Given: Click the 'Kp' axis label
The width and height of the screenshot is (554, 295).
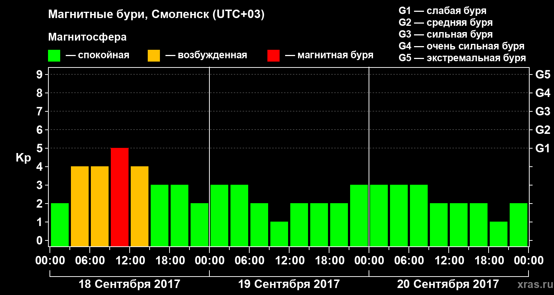Looking at the screenshot, I should click(x=23, y=158).
